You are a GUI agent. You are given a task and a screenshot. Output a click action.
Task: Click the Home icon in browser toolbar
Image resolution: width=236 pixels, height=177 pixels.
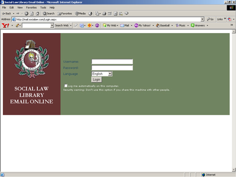point(37,14)
